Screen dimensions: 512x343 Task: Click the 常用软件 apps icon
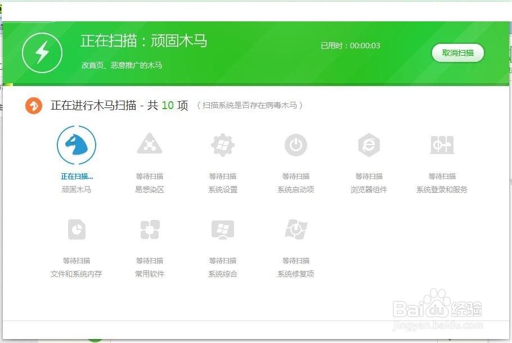pos(150,229)
